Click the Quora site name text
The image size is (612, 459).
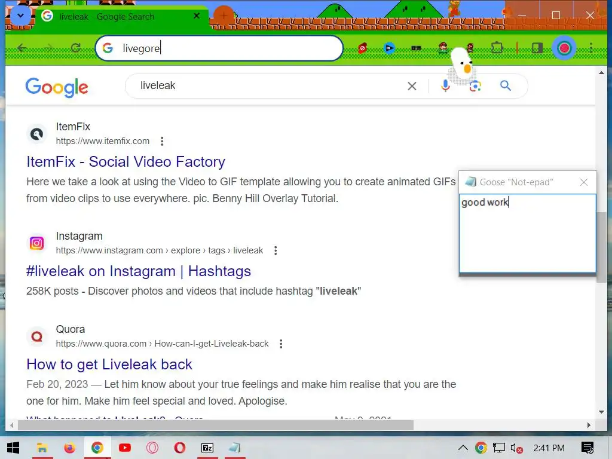[x=71, y=329]
